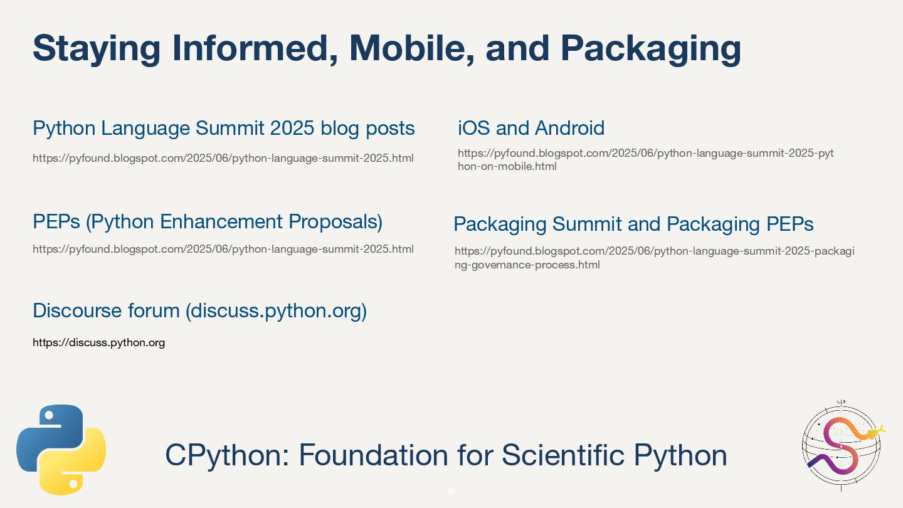Select the iOS and Android heading

pyautogui.click(x=531, y=128)
